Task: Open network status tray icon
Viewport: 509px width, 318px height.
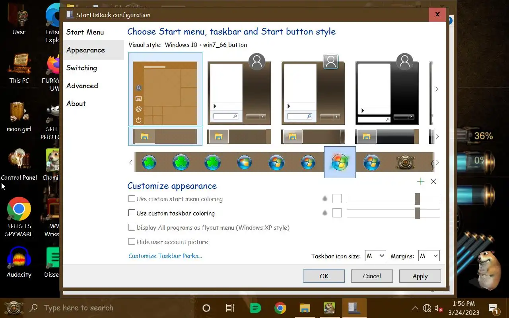Action: [427, 308]
